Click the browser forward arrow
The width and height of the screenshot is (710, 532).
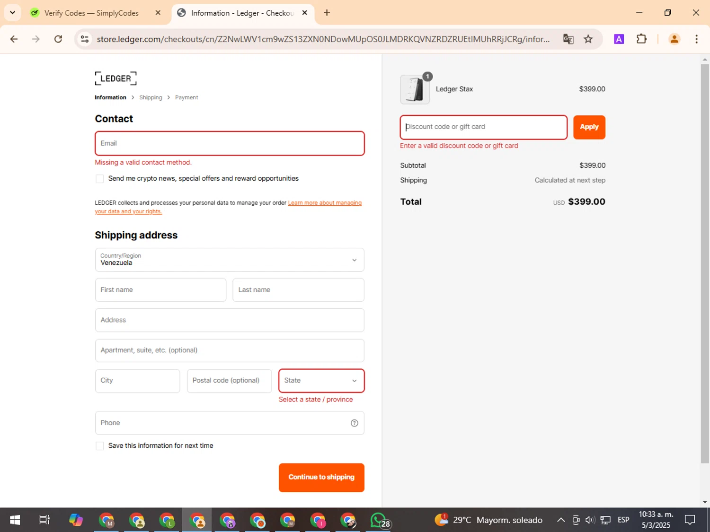(x=36, y=39)
